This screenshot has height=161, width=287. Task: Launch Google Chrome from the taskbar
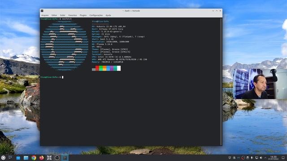coord(34,158)
